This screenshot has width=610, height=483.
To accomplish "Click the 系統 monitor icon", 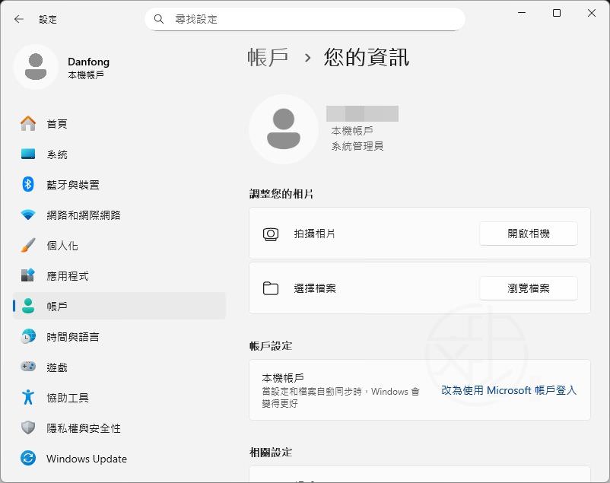I will click(x=28, y=154).
